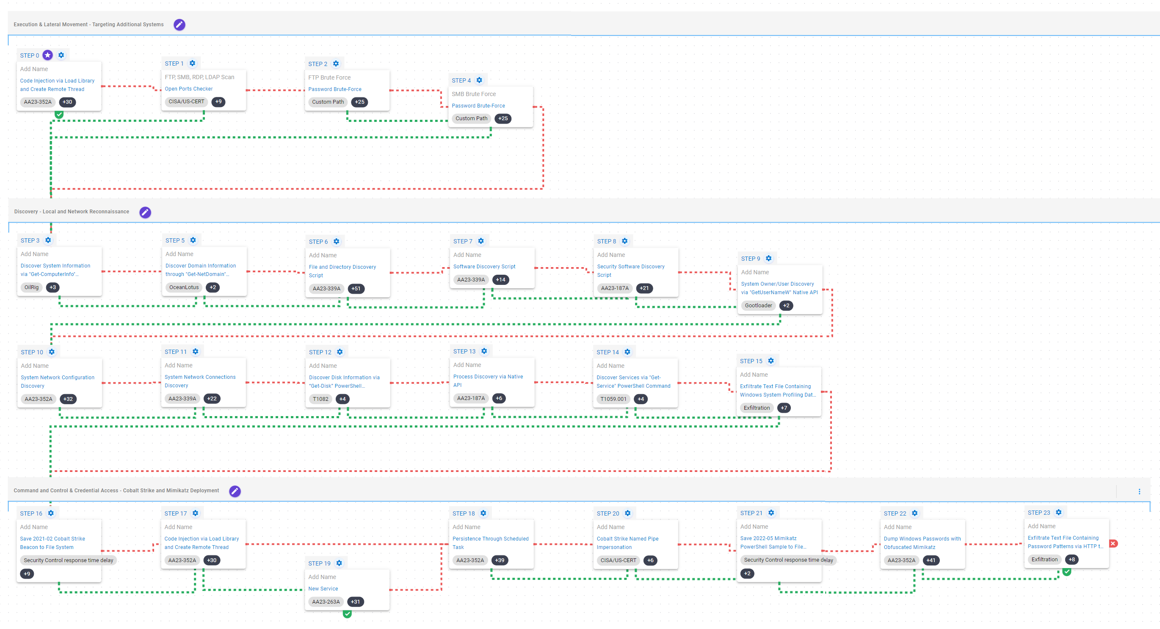Open Software Discovery Script link
1160x629 pixels.
coord(484,267)
